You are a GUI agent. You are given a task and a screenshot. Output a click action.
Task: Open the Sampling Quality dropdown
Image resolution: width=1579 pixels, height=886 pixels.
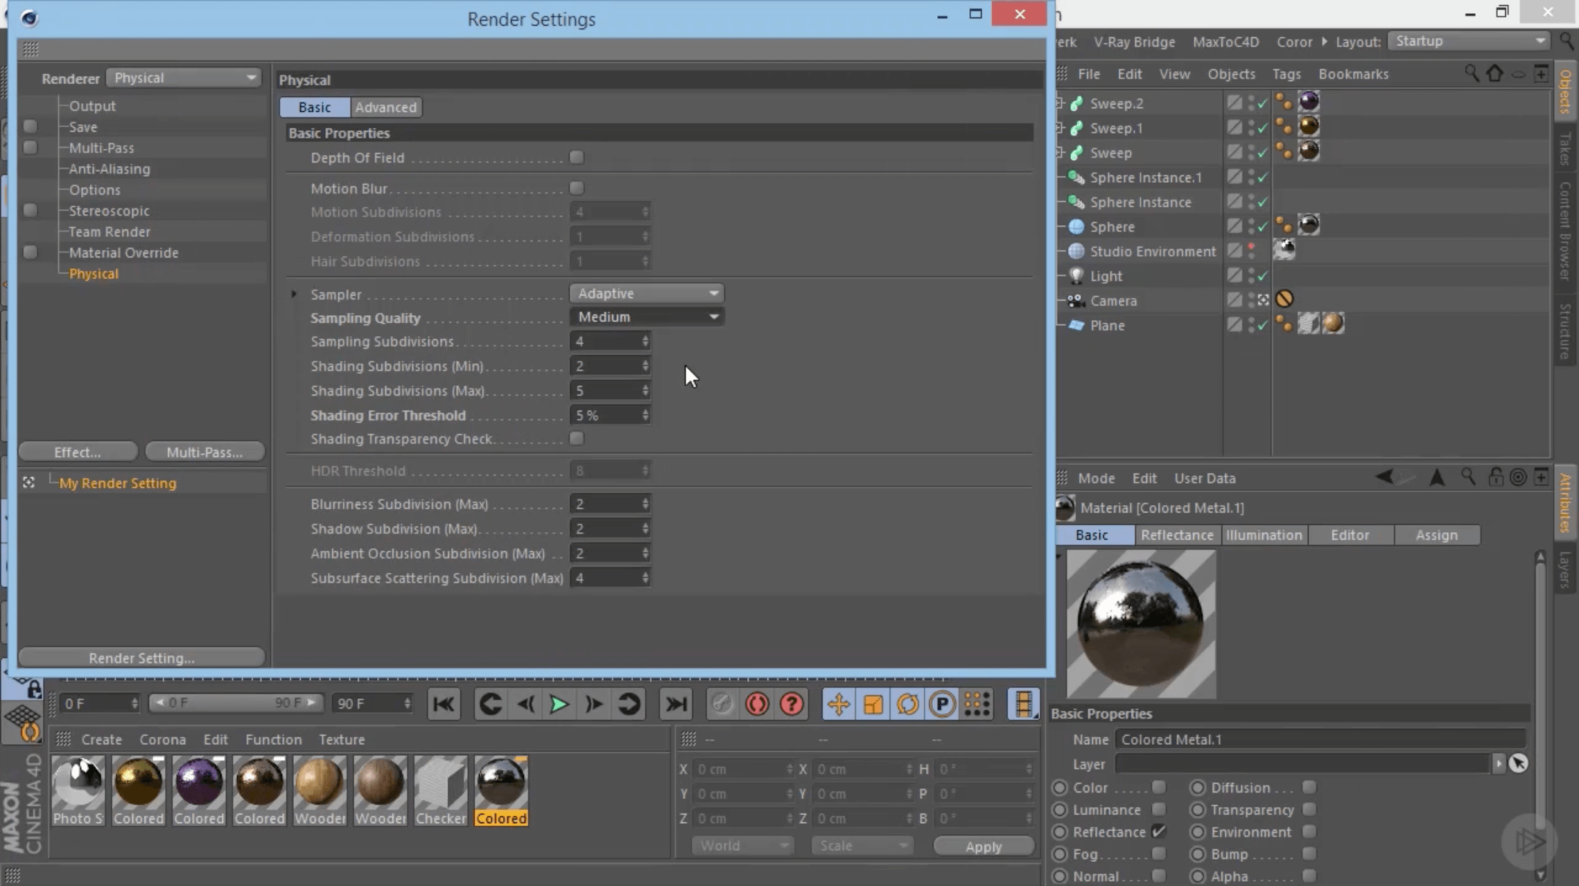pos(646,317)
